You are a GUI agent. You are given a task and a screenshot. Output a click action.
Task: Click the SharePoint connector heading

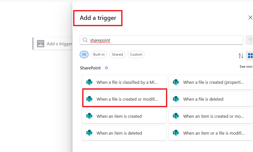coord(90,68)
